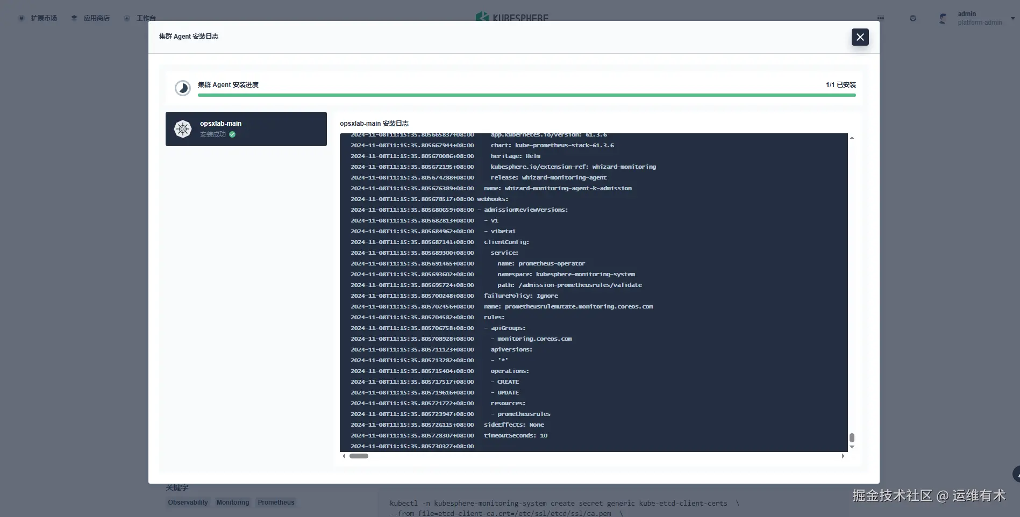Click the progress moon icon beside 集群 Agent 安装进度
This screenshot has width=1020, height=517.
click(x=183, y=88)
